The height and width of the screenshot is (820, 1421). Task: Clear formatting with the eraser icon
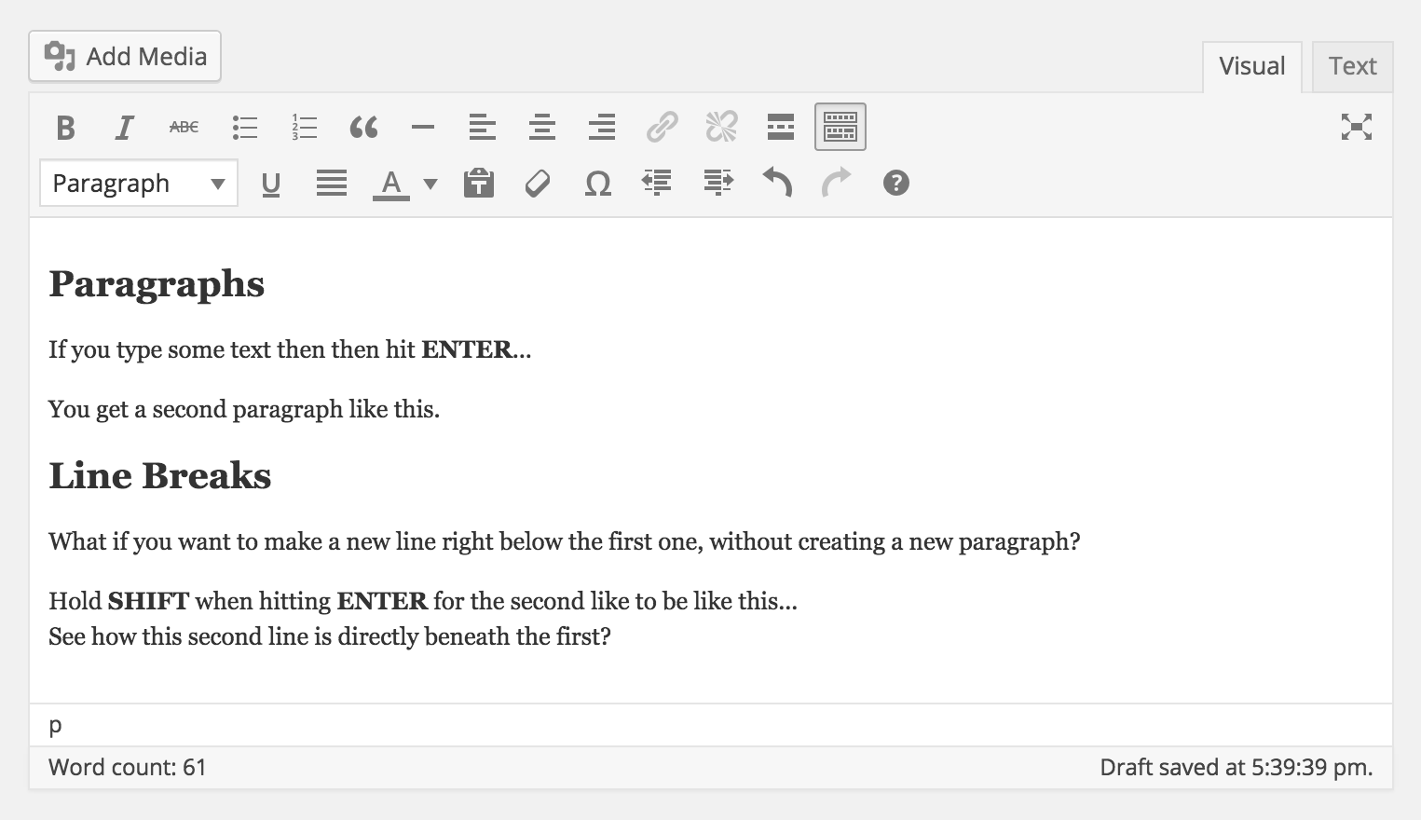pos(538,184)
